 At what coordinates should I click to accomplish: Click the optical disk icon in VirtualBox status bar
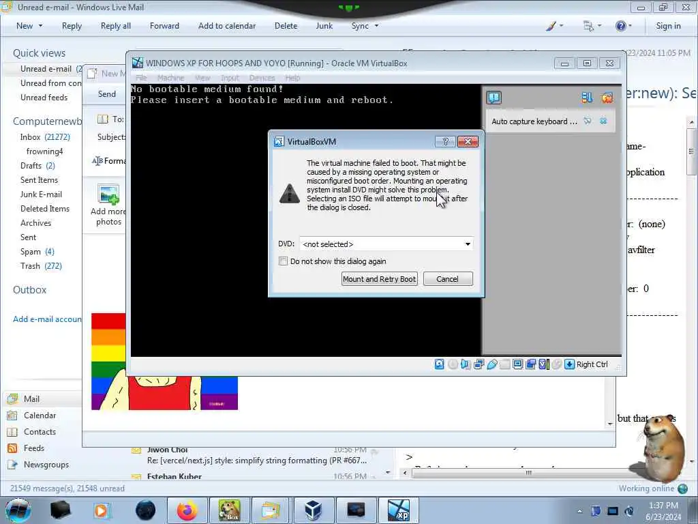coord(453,364)
